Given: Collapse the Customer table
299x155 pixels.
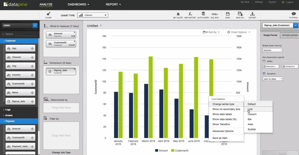Looking at the screenshot, I should [19, 41].
